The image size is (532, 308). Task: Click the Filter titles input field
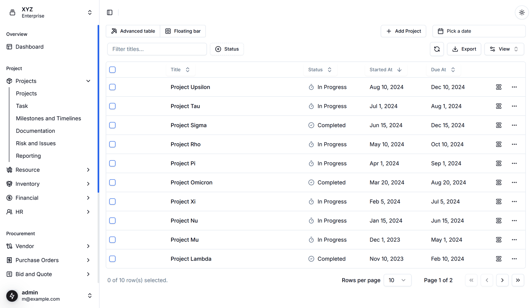point(157,49)
